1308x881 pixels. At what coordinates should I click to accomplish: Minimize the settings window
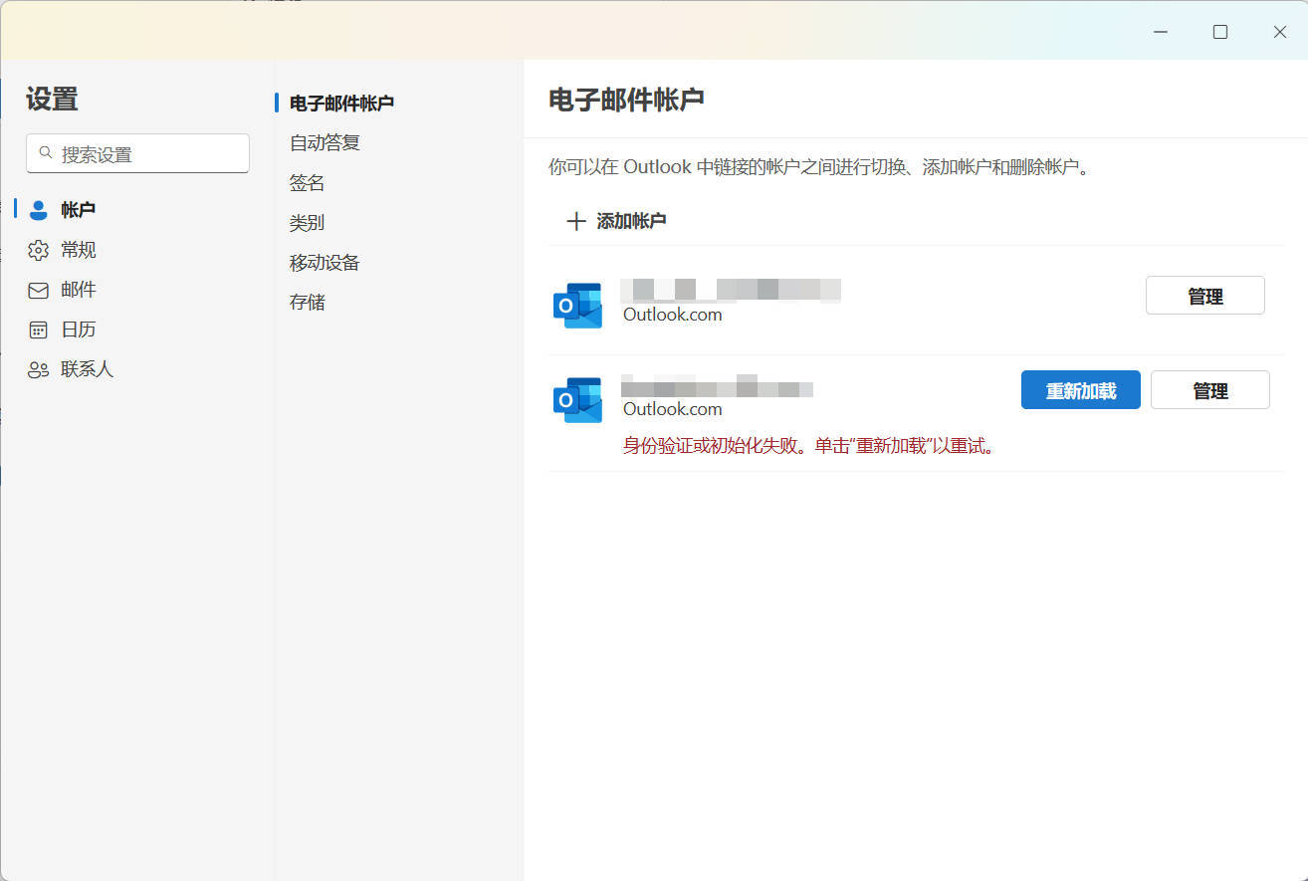tap(1161, 32)
